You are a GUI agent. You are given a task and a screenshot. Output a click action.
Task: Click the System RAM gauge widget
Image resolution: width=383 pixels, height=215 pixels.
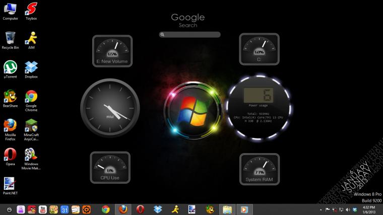point(260,169)
